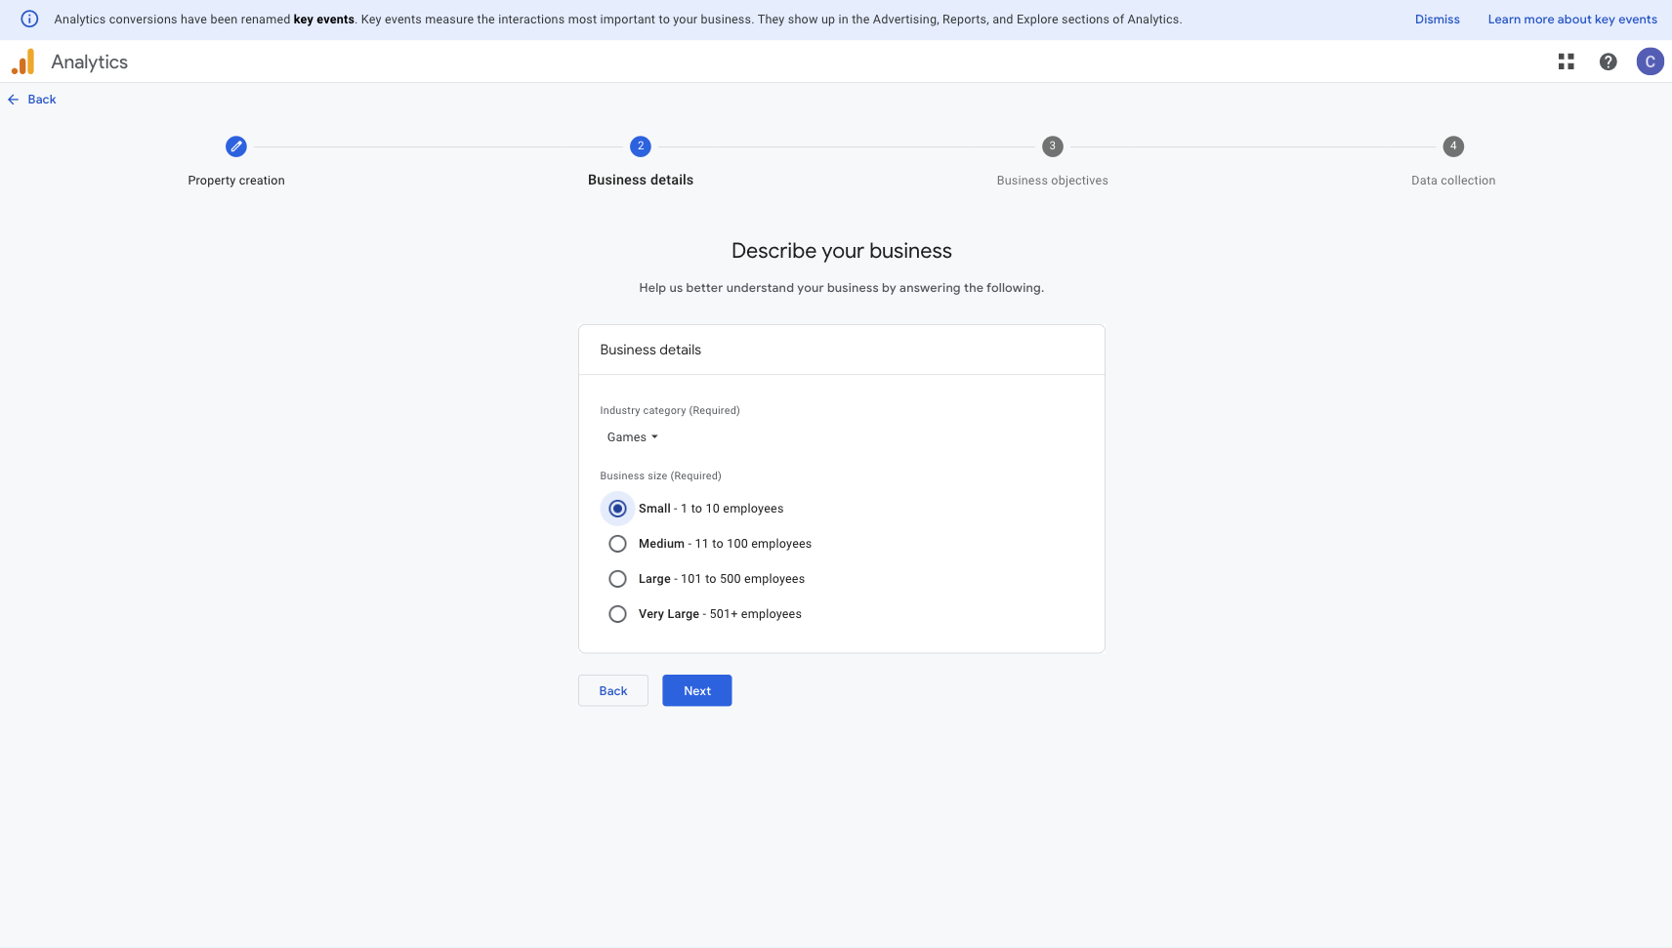
Task: Select Medium 11 to 100 employees
Action: [617, 544]
